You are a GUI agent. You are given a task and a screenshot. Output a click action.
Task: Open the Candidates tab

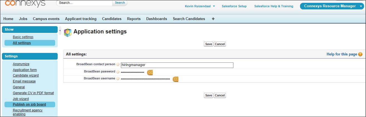[112, 19]
